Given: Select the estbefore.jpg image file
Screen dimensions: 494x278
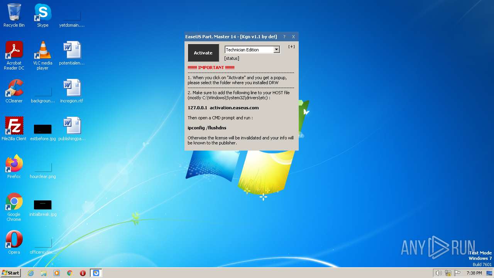Looking at the screenshot, I should click(x=42, y=132).
